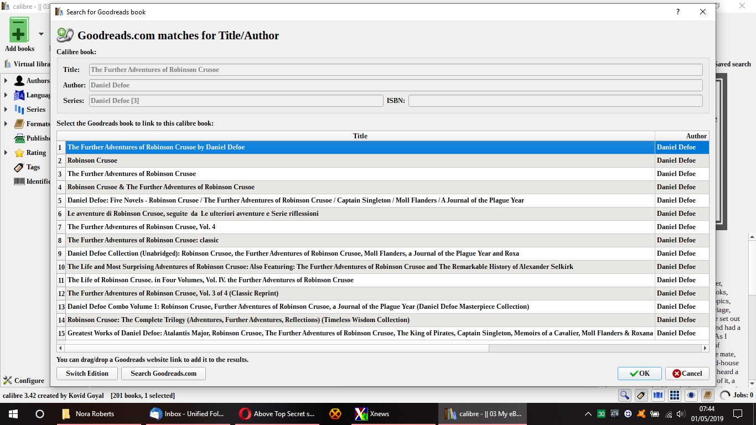The image size is (756, 425).
Task: Open the Add books dropdown arrow
Action: point(41,34)
